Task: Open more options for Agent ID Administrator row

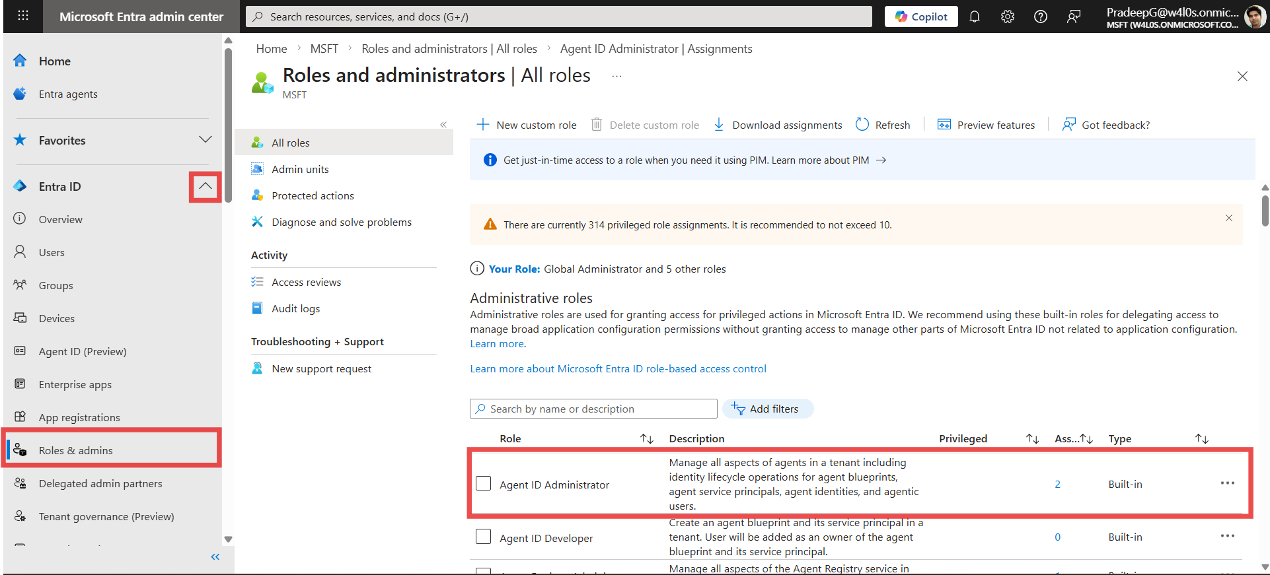Action: (x=1227, y=483)
